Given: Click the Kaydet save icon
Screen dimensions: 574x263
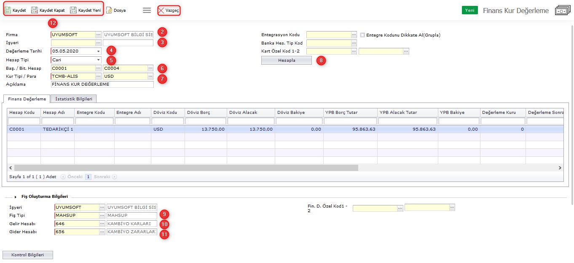Looking at the screenshot, I should pos(8,10).
